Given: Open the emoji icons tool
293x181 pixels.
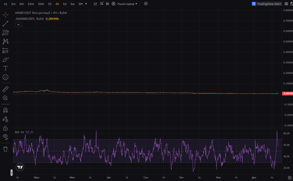Looking at the screenshot, I should (5, 77).
